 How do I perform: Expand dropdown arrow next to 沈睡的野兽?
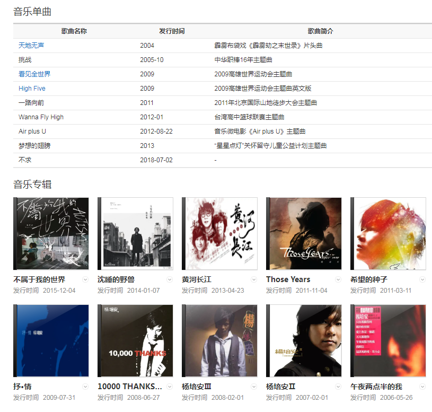pyautogui.click(x=169, y=279)
